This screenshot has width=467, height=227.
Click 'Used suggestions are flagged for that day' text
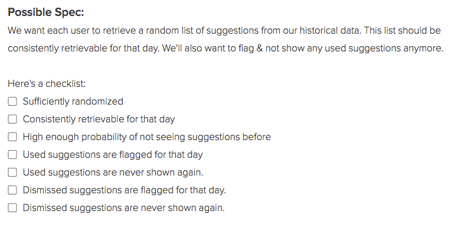tap(113, 155)
